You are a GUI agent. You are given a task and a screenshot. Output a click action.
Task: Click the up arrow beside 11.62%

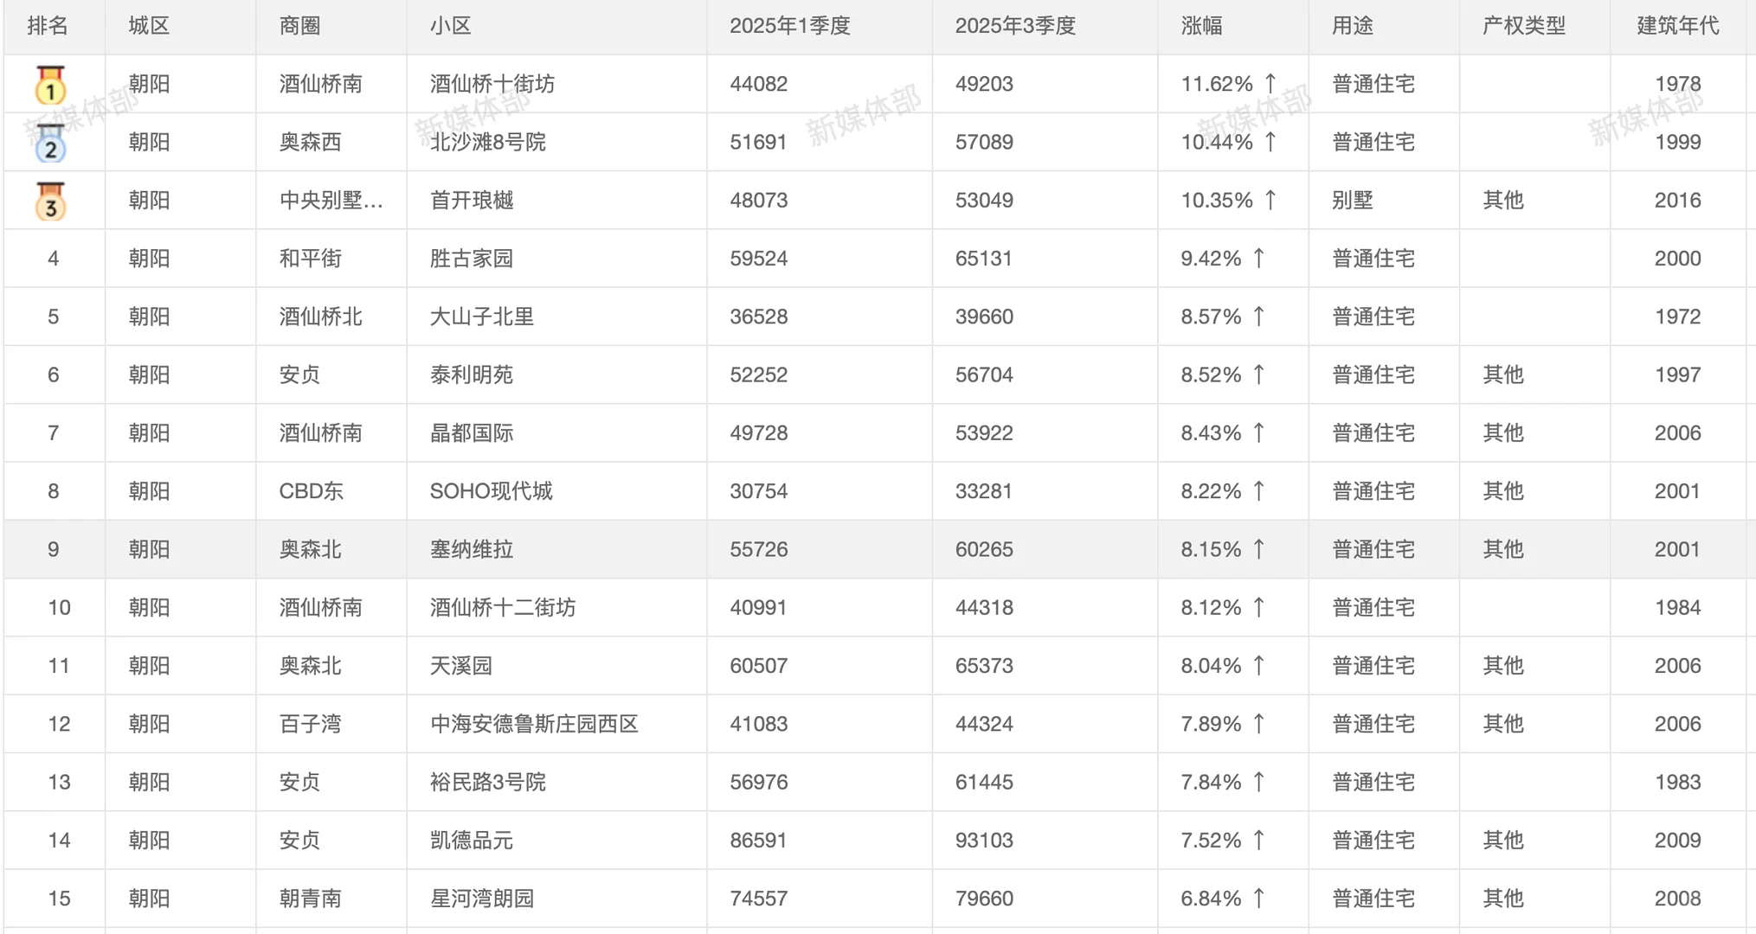[1269, 84]
